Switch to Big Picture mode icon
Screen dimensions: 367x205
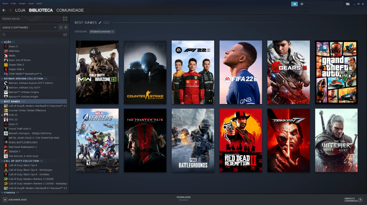tap(348, 4)
